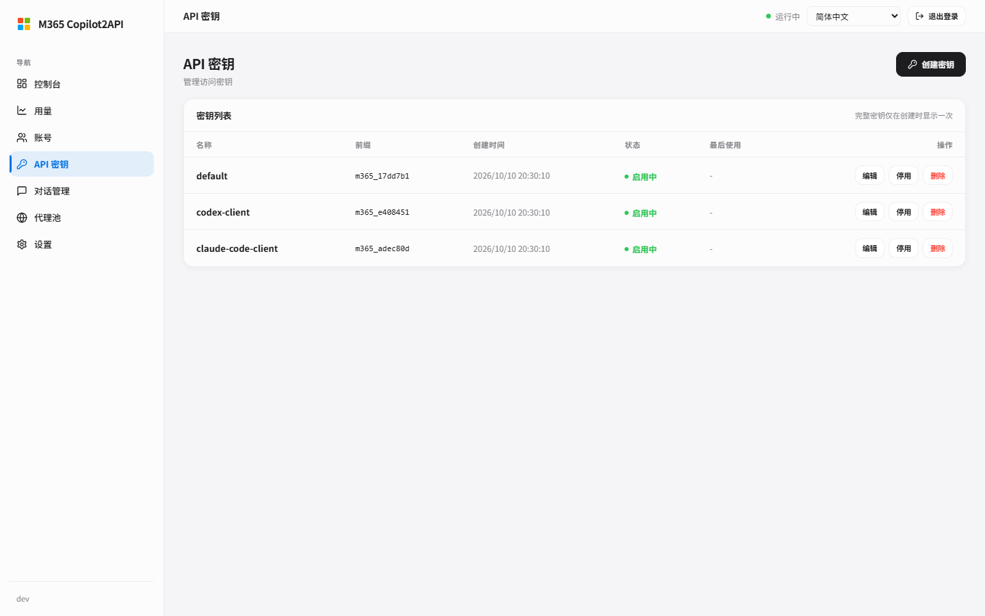Click the 运行中 status indicator in header
985x616 pixels.
pyautogui.click(x=783, y=16)
